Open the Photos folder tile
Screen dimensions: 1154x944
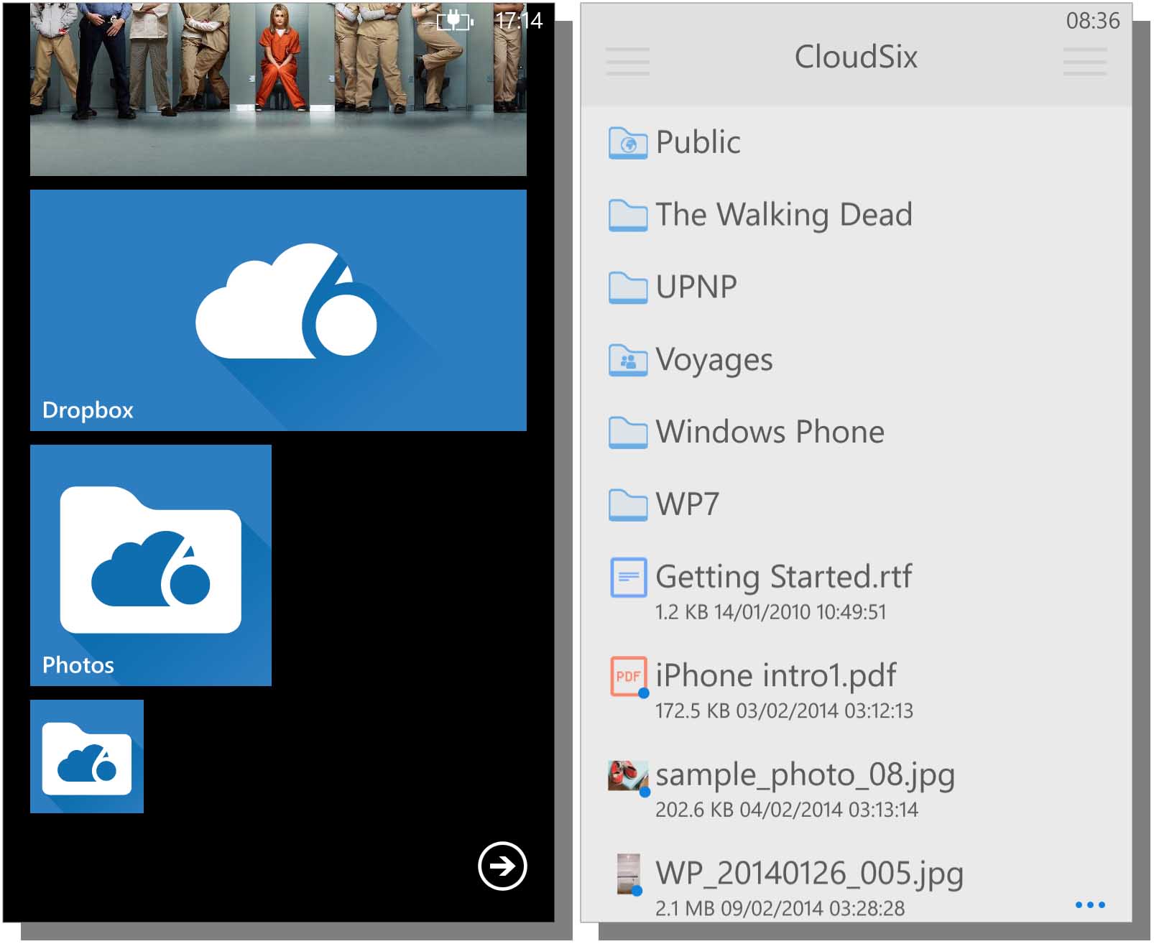click(151, 565)
